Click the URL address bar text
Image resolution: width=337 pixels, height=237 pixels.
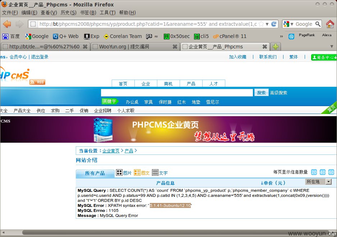point(148,24)
